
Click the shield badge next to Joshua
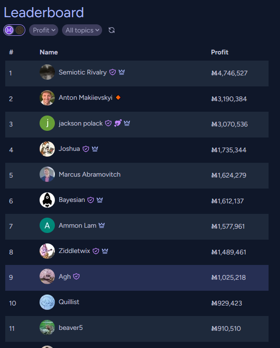(86, 148)
